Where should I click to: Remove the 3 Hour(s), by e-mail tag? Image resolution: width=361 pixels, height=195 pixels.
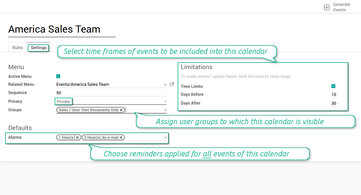121,138
